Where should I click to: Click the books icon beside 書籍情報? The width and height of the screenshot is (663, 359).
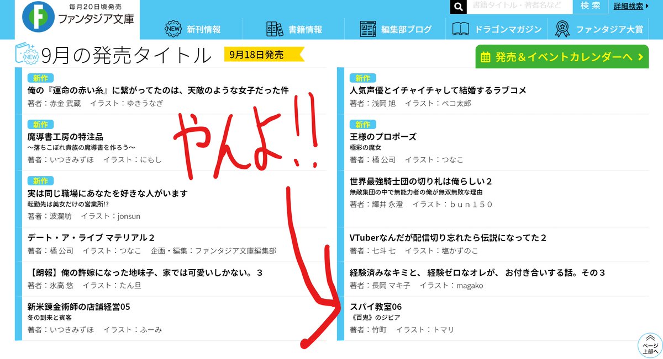[x=275, y=29]
